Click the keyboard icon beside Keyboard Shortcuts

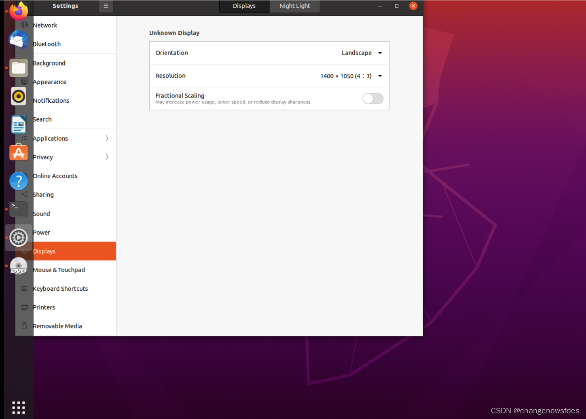(x=24, y=289)
